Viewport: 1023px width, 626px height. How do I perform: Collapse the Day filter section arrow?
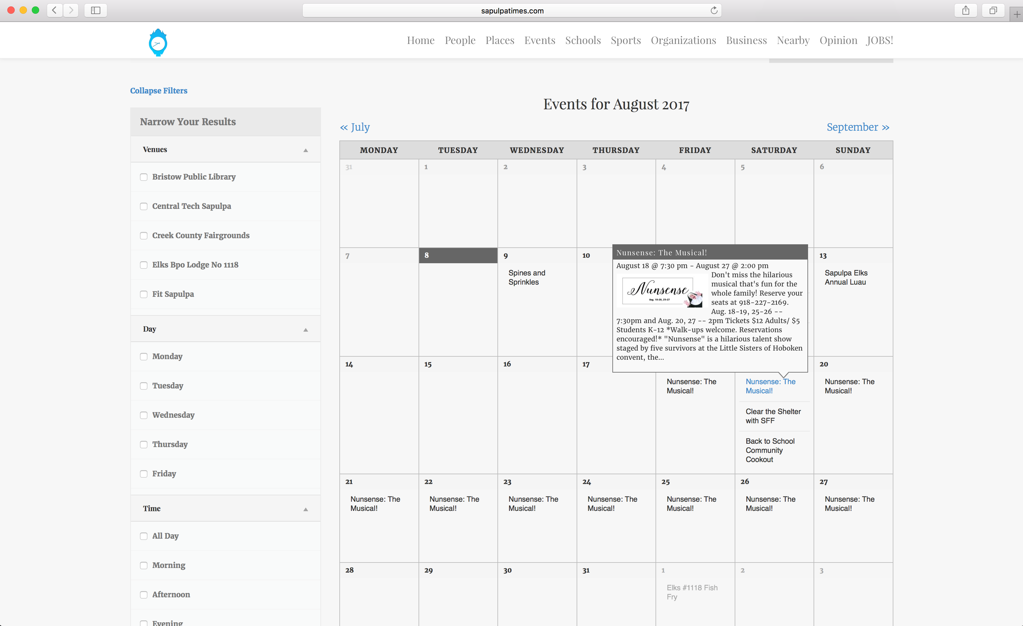point(305,329)
